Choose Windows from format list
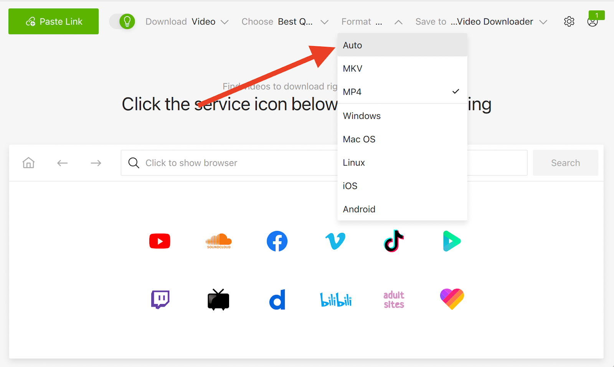This screenshot has width=614, height=367. (x=402, y=116)
